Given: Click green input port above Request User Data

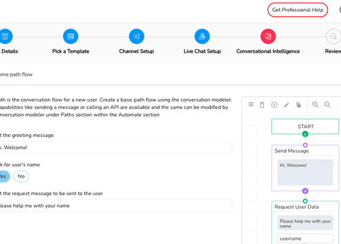Looking at the screenshot, I should [x=305, y=201].
